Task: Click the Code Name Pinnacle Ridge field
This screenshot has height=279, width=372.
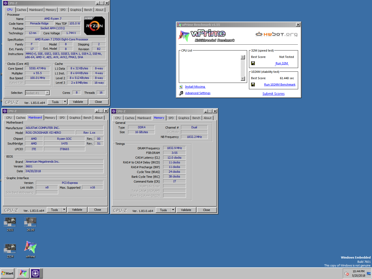Action: [x=39, y=23]
